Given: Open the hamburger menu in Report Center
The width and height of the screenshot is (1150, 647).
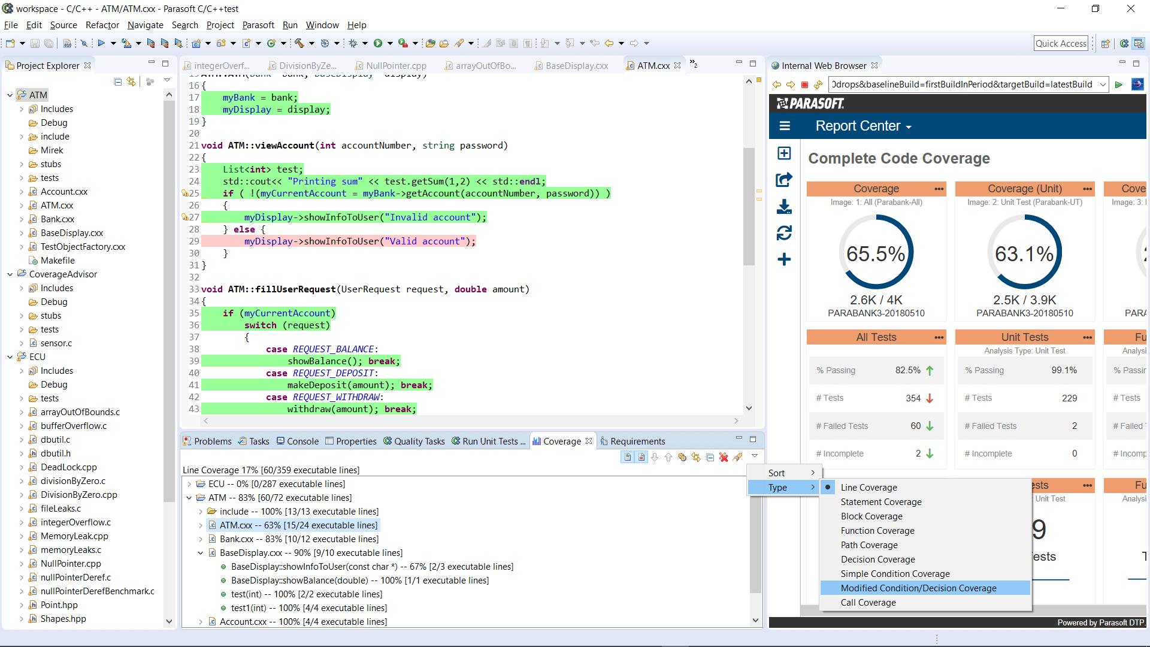Looking at the screenshot, I should 785,126.
